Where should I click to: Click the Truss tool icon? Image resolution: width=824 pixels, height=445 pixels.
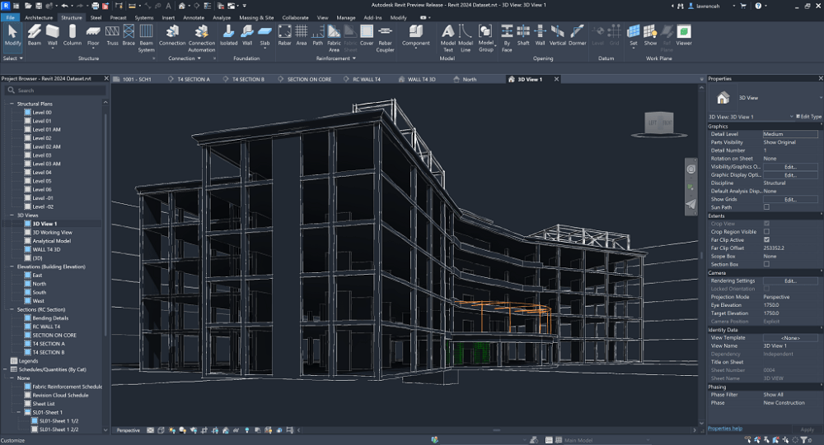point(112,35)
